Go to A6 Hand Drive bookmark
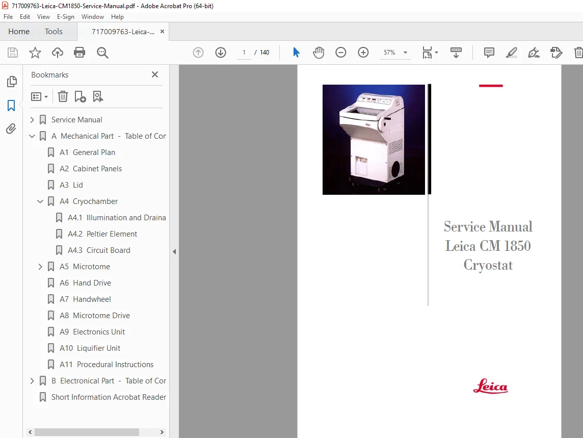 point(85,283)
